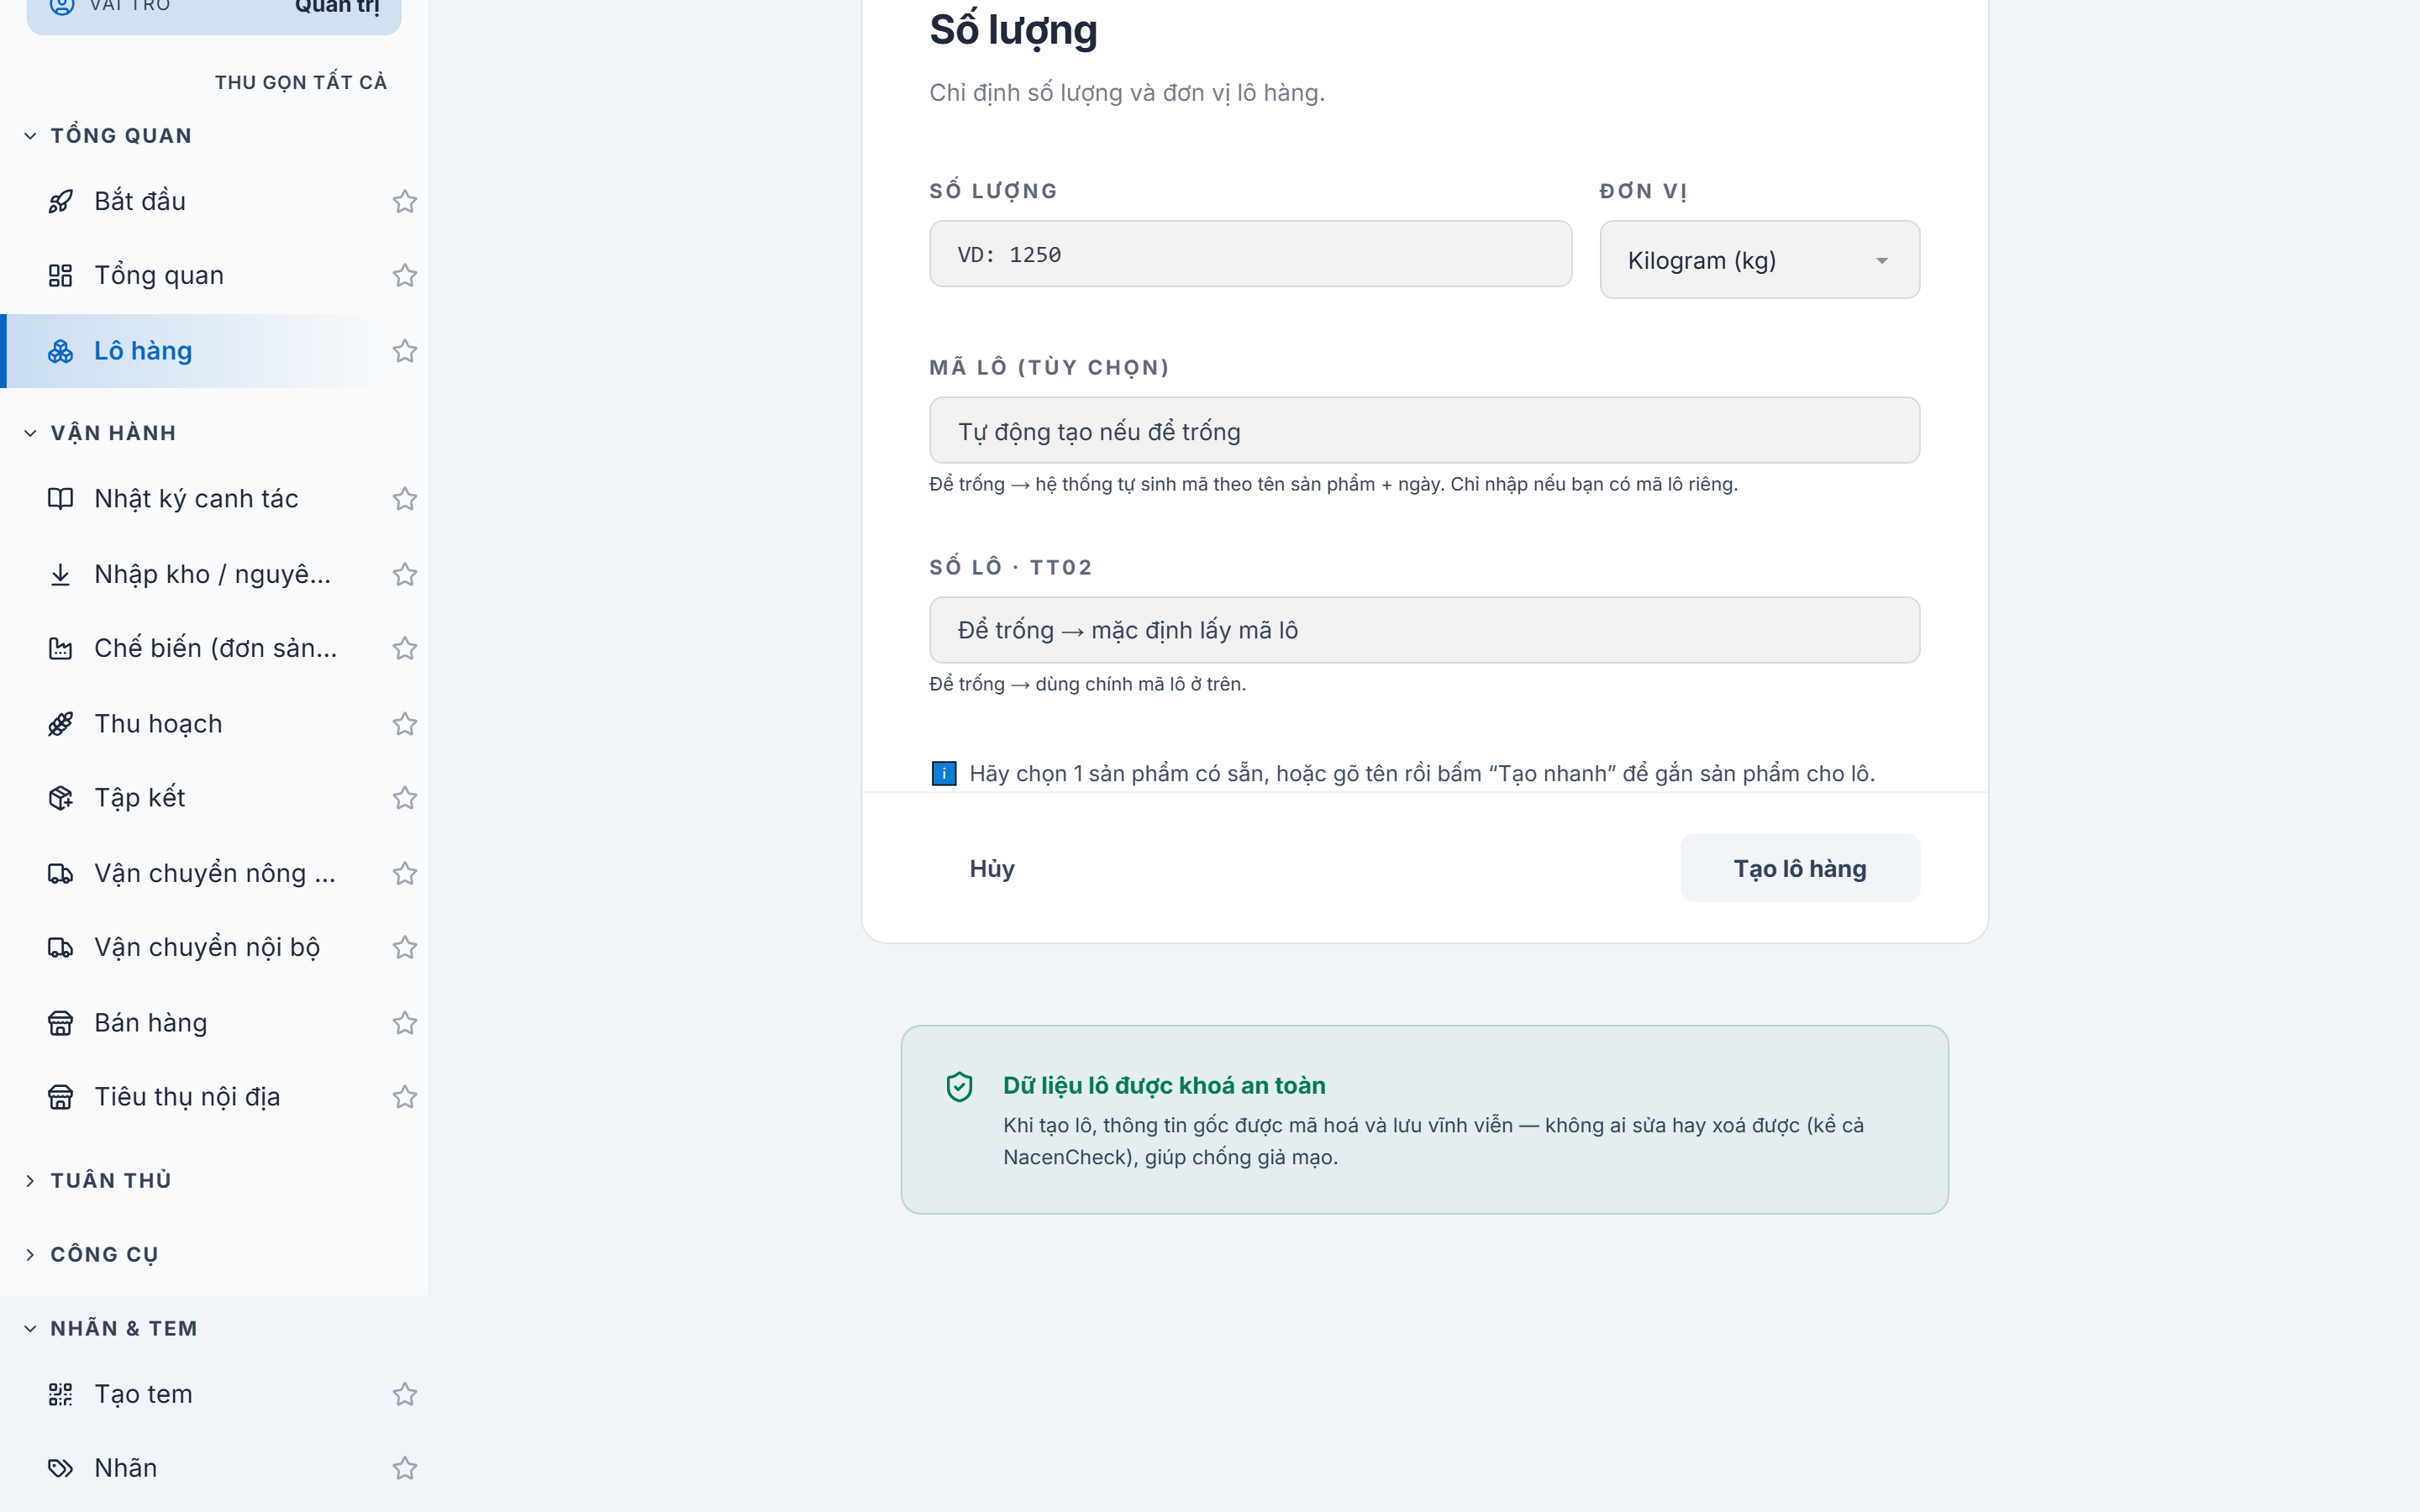Click the wheat icon beside Thu hoạch

[x=61, y=723]
